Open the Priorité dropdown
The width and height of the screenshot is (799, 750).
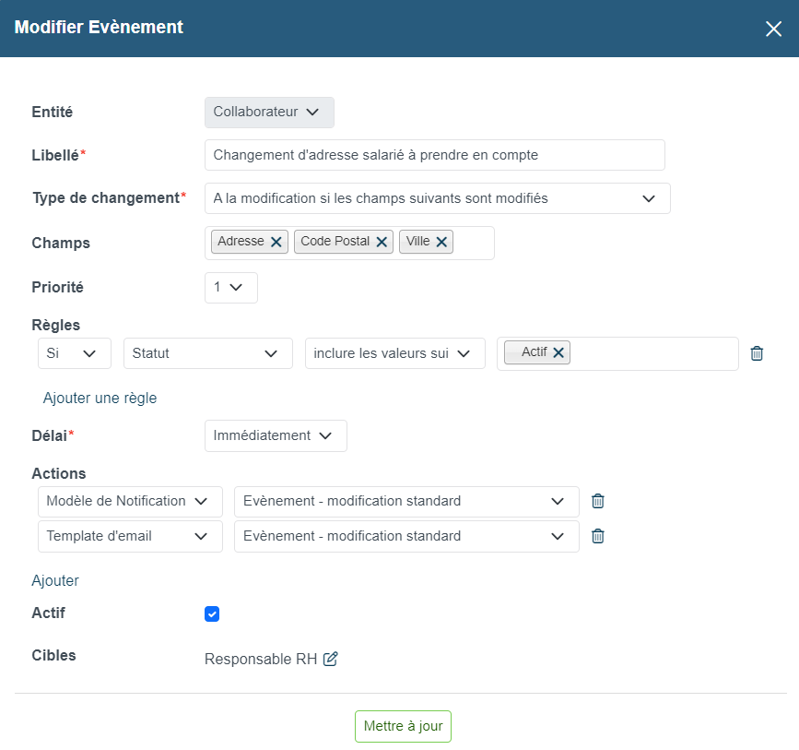coord(230,288)
